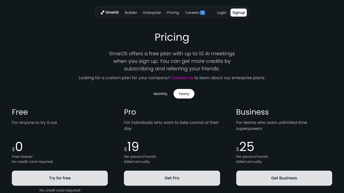Image resolution: width=344 pixels, height=193 pixels.
Task: Click the timeOS logo icon
Action: pyautogui.click(x=102, y=13)
